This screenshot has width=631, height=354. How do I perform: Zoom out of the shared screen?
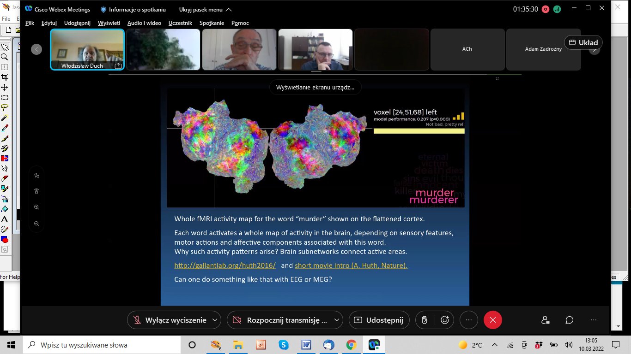[x=36, y=224]
